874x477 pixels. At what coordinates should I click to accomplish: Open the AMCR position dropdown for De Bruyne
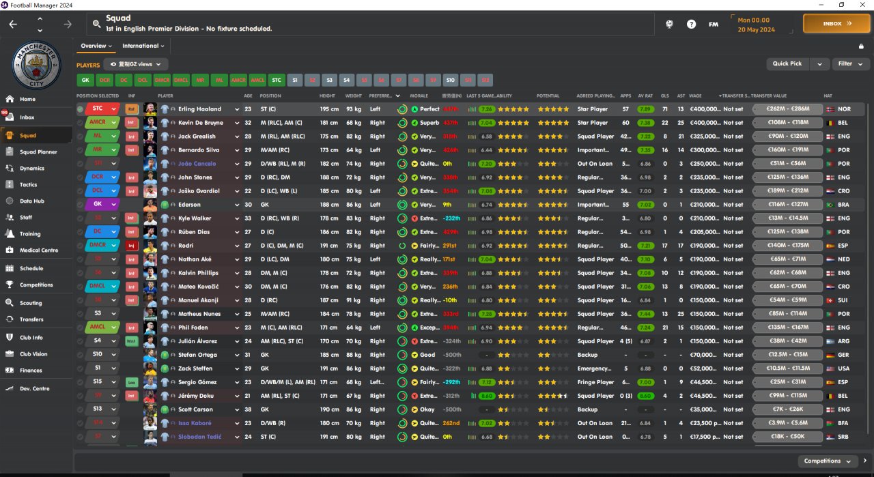click(113, 123)
